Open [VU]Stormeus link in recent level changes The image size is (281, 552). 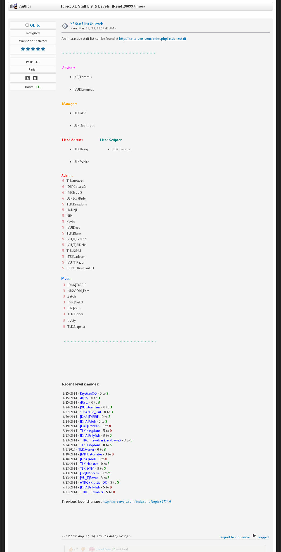click(x=90, y=407)
